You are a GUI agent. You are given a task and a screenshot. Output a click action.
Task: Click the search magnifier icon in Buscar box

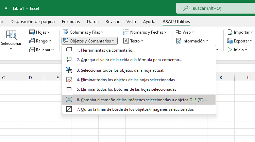coord(186,8)
